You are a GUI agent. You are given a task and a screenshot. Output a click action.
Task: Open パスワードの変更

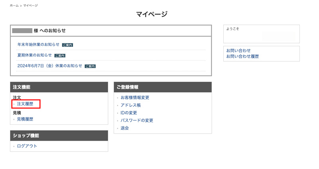[137, 120]
